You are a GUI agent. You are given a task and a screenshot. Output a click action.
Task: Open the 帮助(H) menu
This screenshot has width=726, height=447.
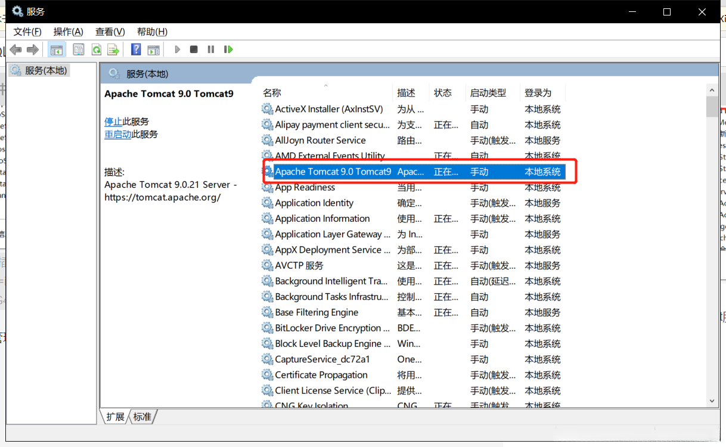click(x=152, y=32)
